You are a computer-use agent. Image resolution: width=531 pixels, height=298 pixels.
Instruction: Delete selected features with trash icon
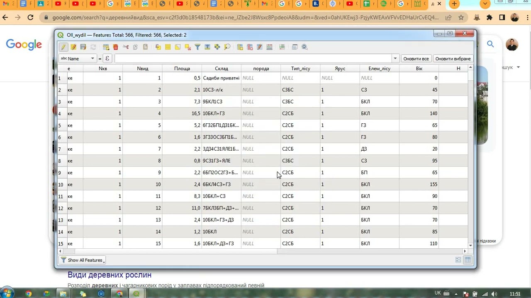116,47
